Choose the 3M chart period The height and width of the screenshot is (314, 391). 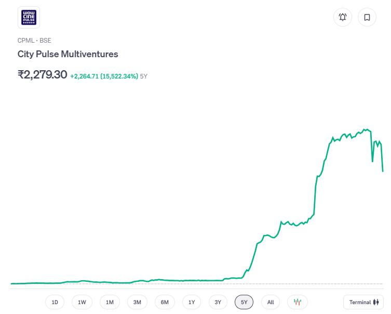click(137, 302)
